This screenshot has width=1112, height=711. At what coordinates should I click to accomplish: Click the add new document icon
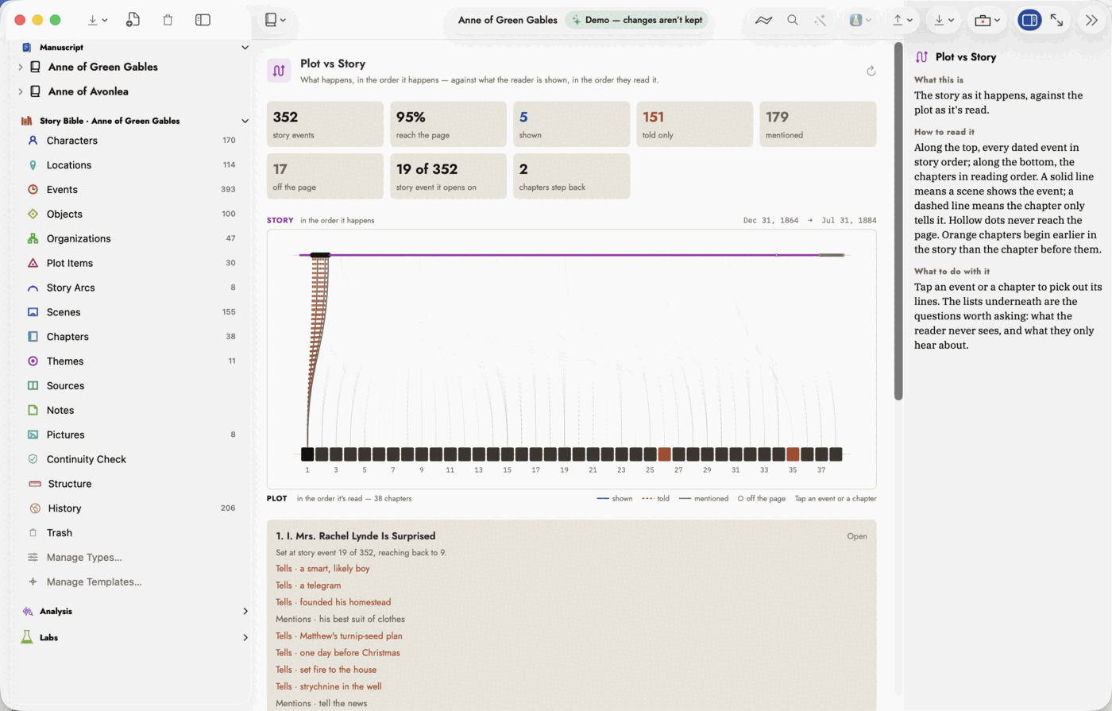[x=133, y=20]
